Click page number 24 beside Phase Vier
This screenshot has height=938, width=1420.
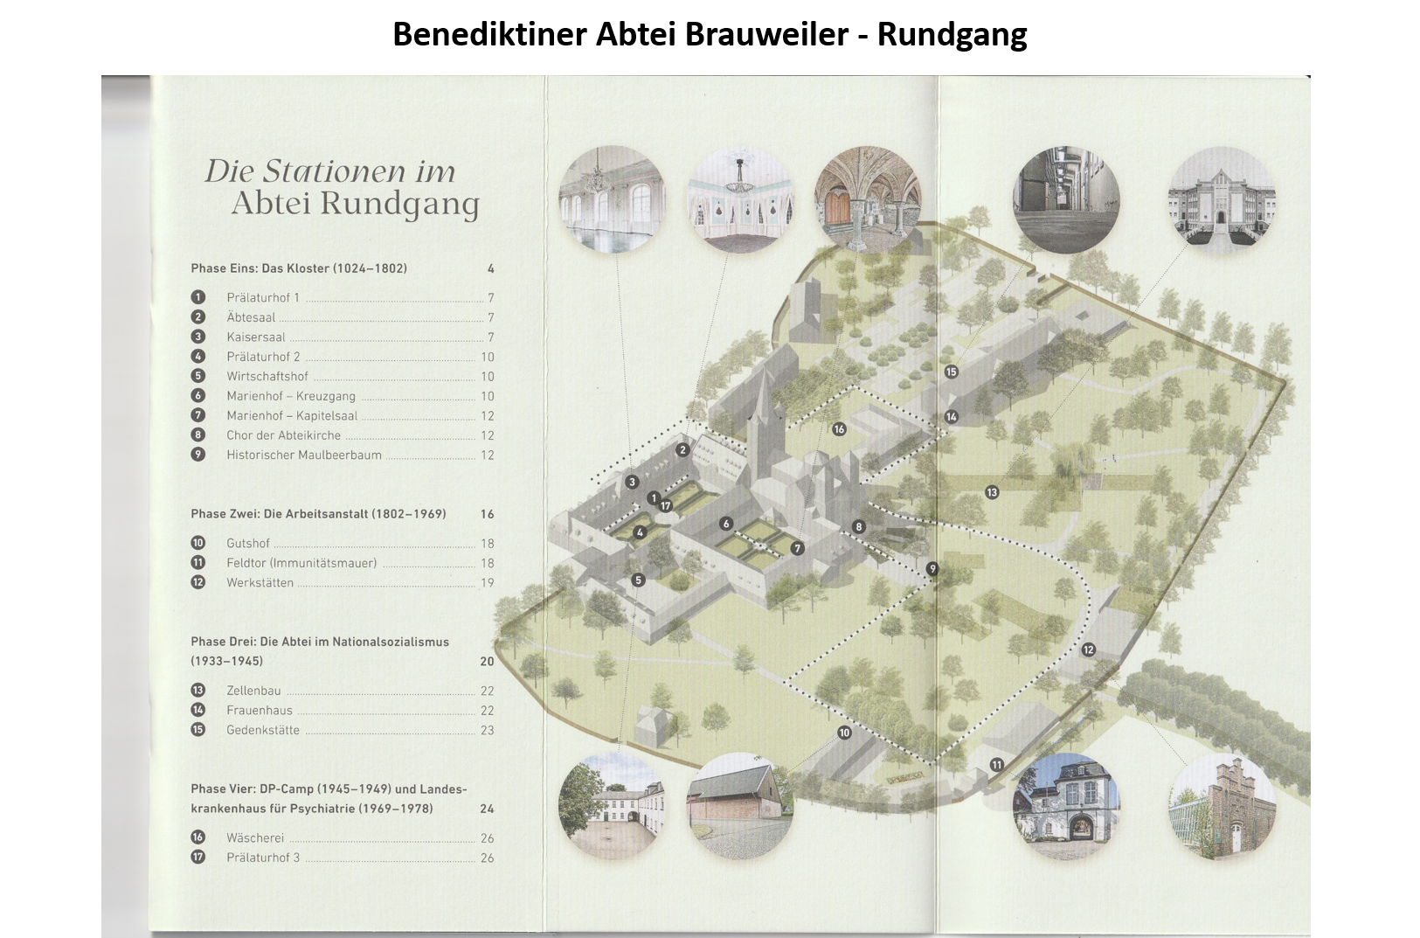click(x=487, y=809)
